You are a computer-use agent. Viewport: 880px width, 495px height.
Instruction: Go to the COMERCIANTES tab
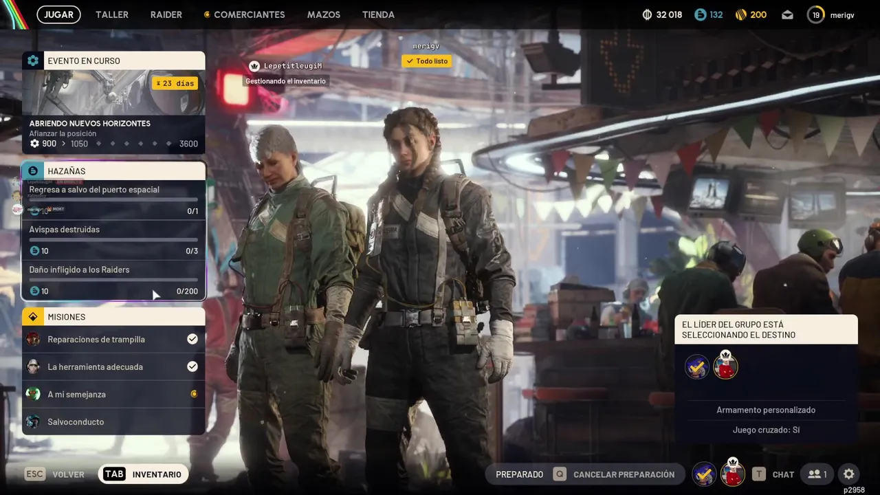tap(245, 14)
